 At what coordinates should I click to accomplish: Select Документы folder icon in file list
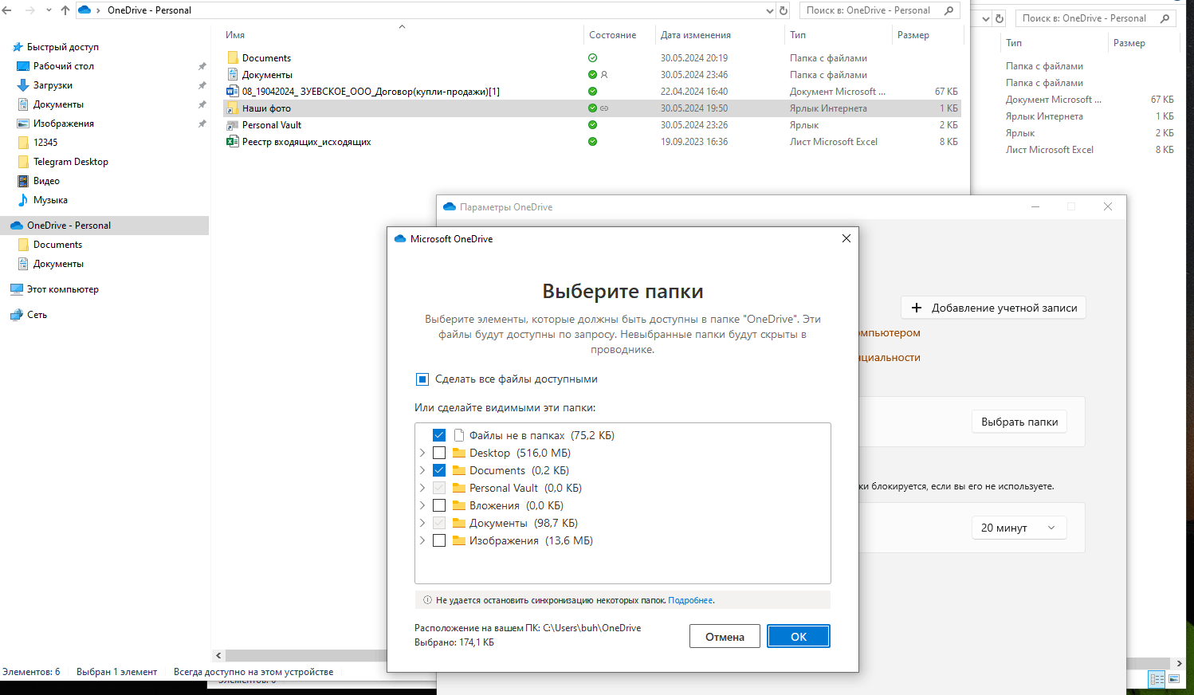(x=233, y=74)
